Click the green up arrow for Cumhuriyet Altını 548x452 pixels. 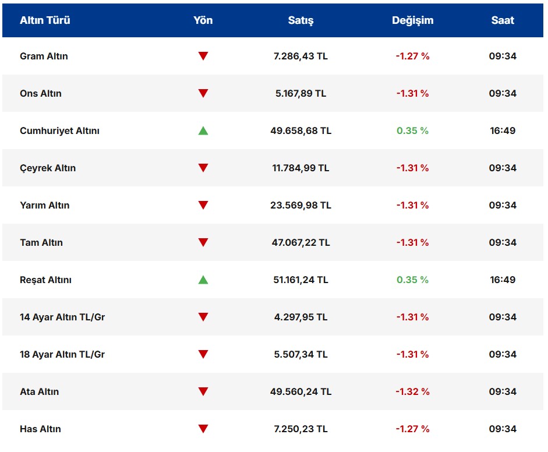[203, 131]
